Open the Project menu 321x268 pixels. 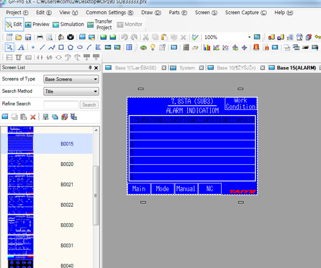coord(17,12)
